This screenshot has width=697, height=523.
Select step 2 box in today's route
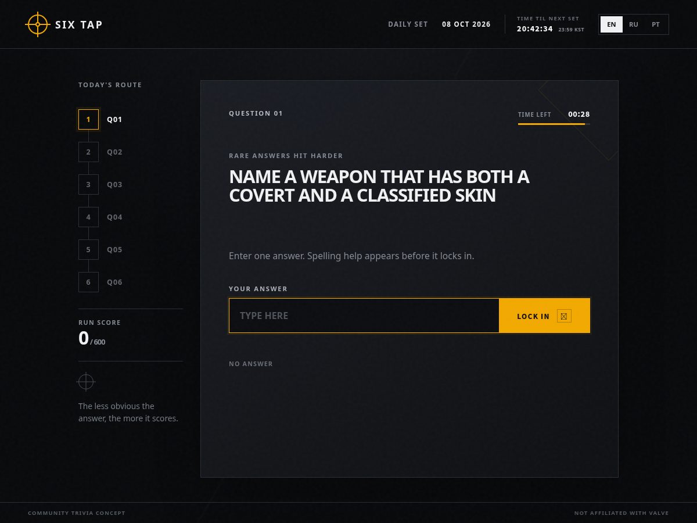pyautogui.click(x=88, y=152)
